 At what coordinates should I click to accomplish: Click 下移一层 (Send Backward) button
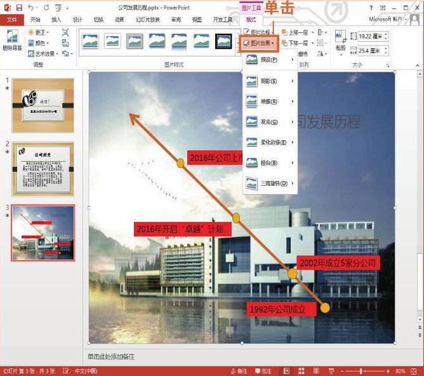point(295,43)
